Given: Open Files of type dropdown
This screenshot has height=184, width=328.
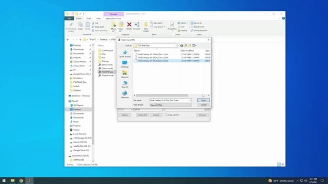Looking at the screenshot, I should point(190,105).
